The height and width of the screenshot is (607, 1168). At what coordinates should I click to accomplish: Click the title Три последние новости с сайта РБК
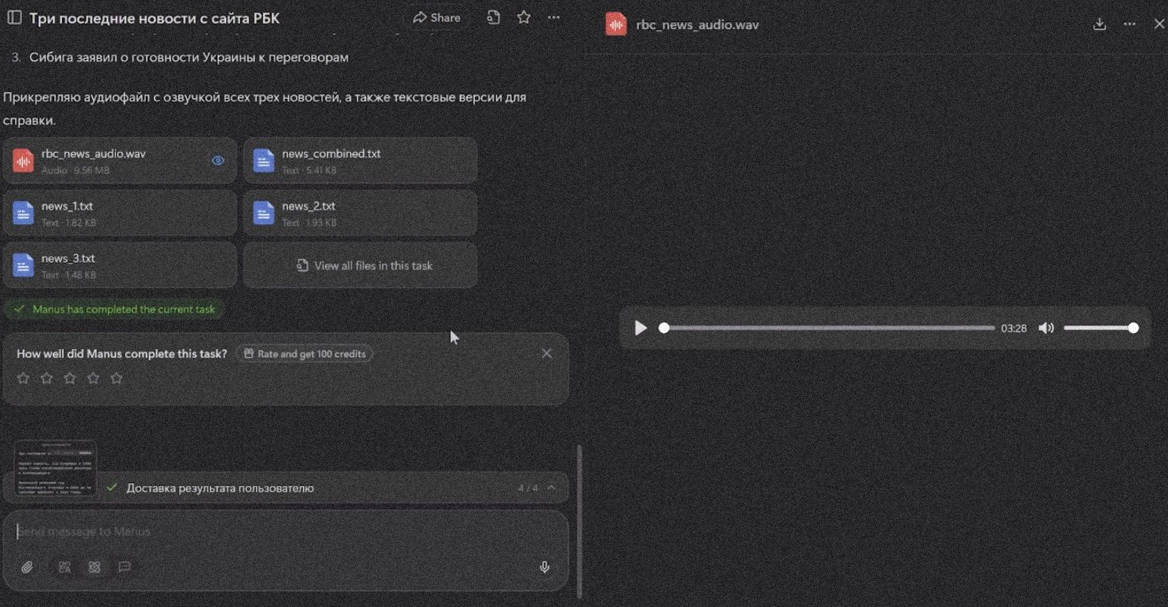click(155, 18)
